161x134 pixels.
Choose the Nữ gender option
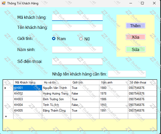coord(81,39)
